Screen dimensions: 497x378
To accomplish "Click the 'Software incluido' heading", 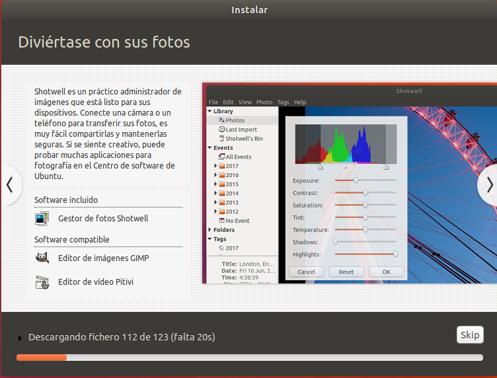I will pyautogui.click(x=66, y=200).
